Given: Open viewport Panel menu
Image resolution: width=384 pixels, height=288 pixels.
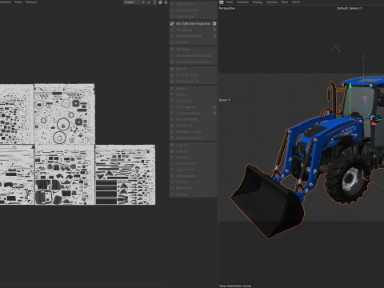Looking at the screenshot, I should tap(295, 2).
